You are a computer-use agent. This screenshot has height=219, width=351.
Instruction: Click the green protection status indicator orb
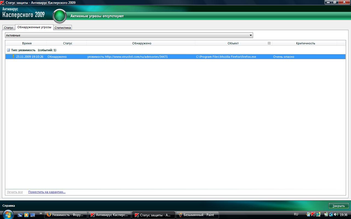pyautogui.click(x=60, y=16)
